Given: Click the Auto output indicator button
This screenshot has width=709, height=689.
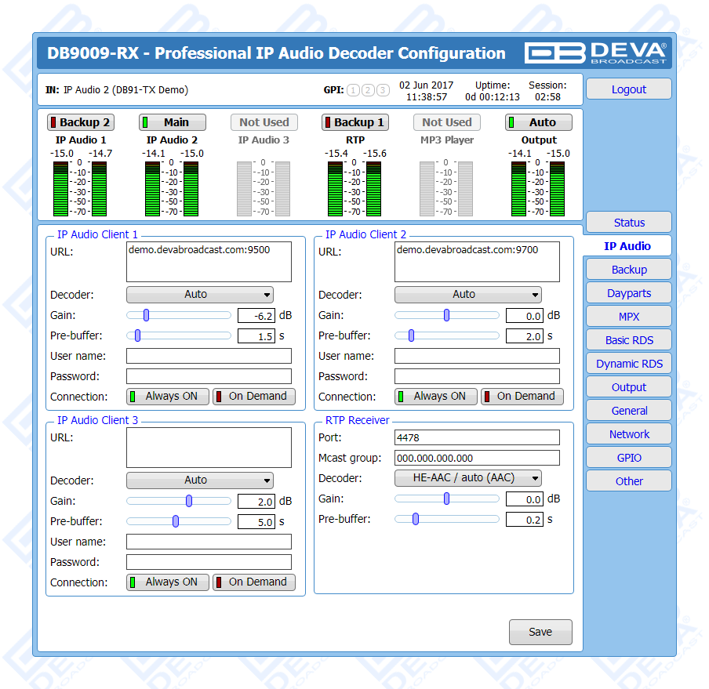Looking at the screenshot, I should (x=538, y=122).
